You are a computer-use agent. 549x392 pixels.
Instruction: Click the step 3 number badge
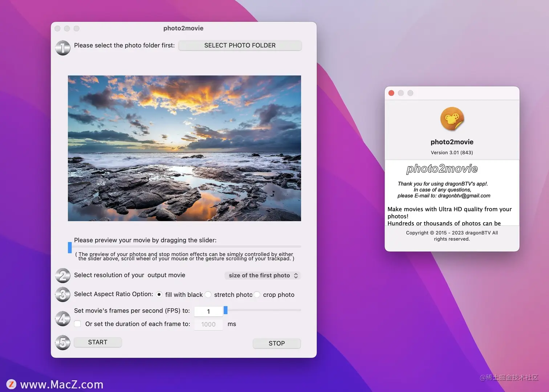[63, 294]
